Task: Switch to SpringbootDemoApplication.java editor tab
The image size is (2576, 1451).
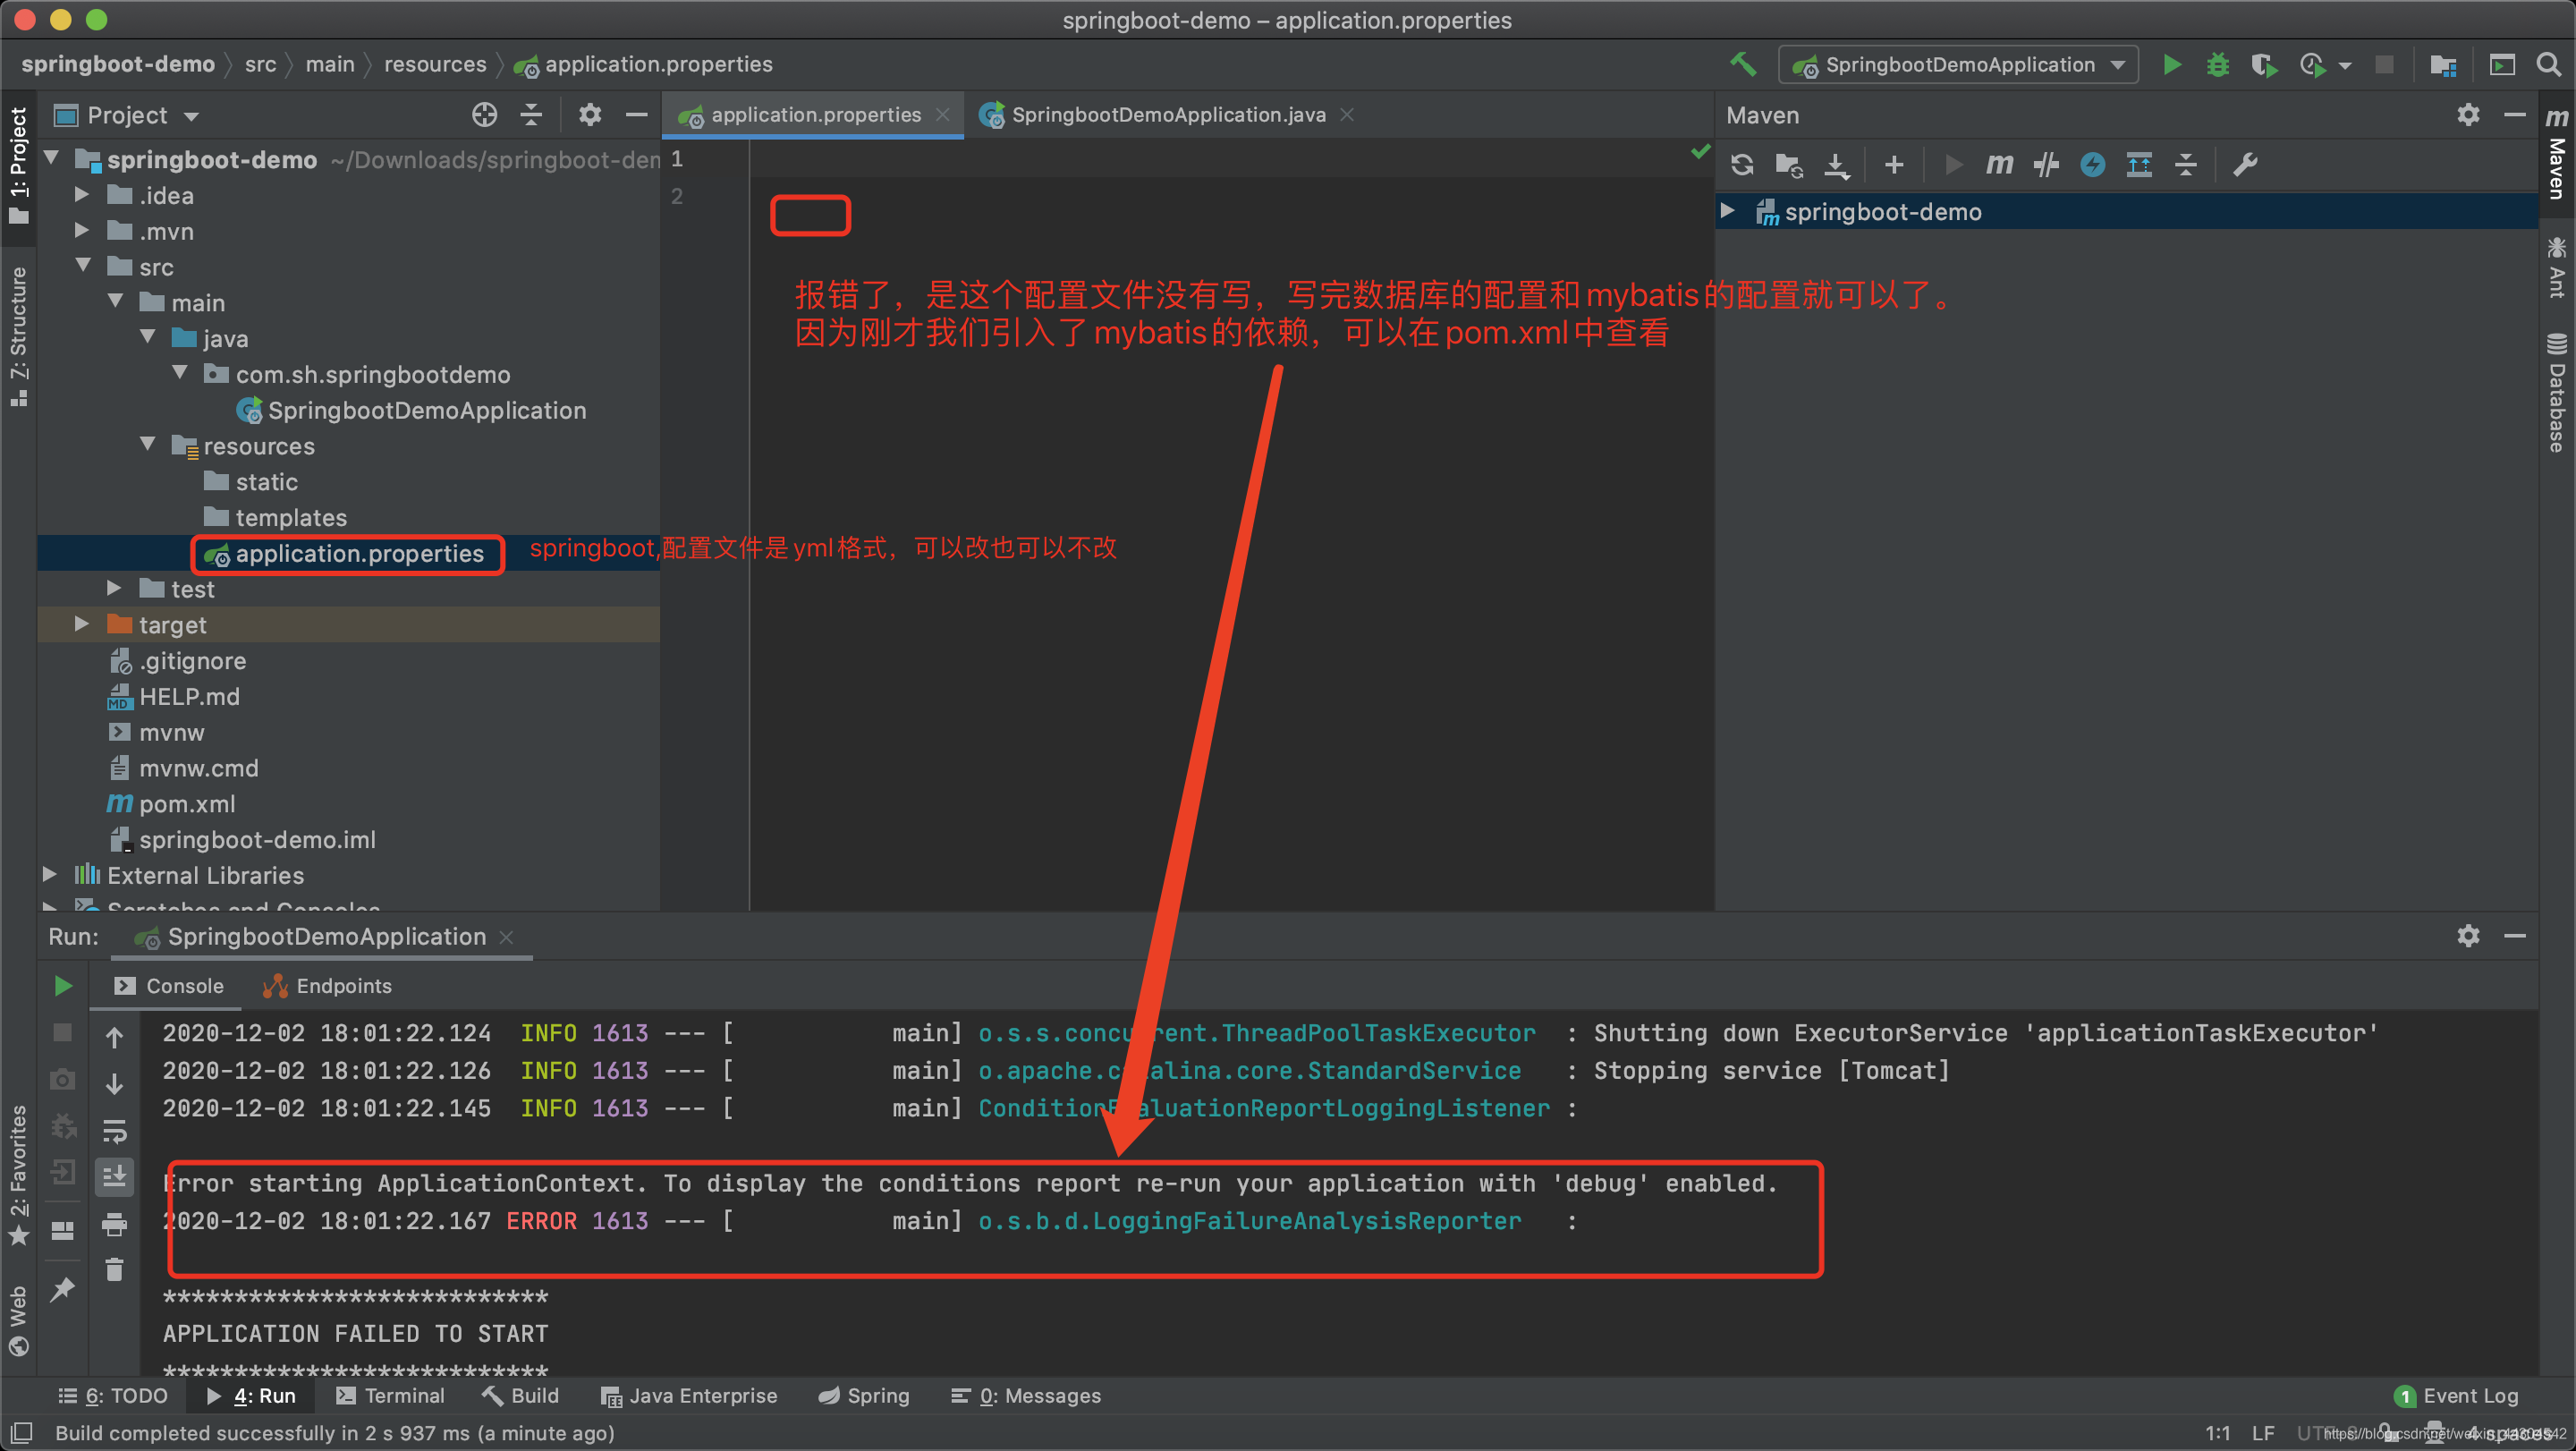Action: coord(1168,115)
